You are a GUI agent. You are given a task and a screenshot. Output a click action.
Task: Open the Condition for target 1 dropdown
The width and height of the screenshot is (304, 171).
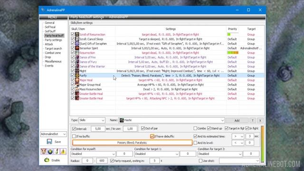(156, 154)
